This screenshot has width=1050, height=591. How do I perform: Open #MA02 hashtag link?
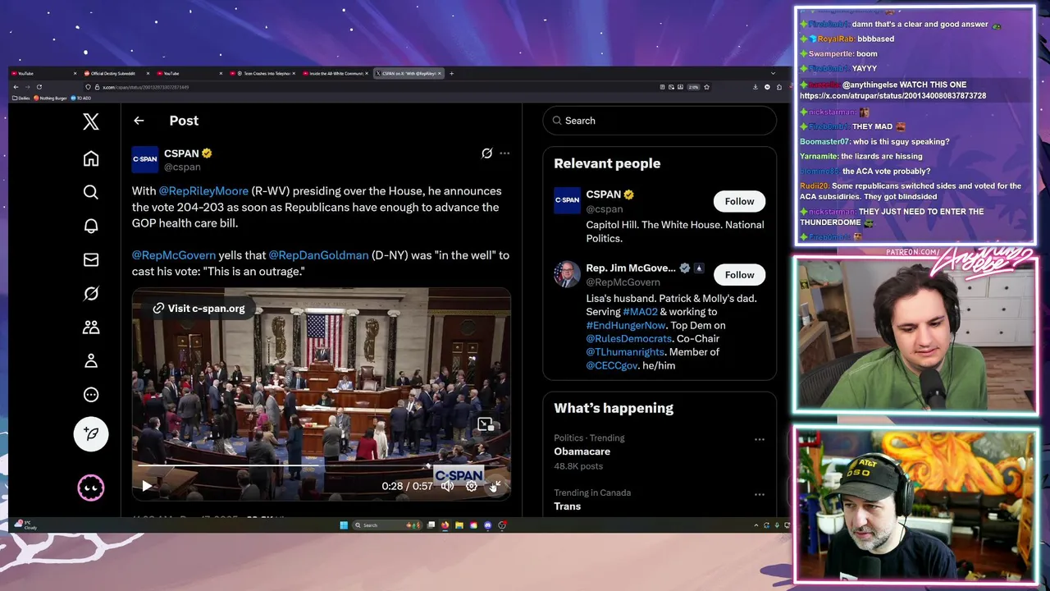tap(640, 312)
